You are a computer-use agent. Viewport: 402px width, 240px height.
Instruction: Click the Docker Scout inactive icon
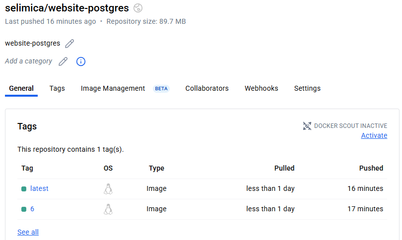tap(307, 126)
